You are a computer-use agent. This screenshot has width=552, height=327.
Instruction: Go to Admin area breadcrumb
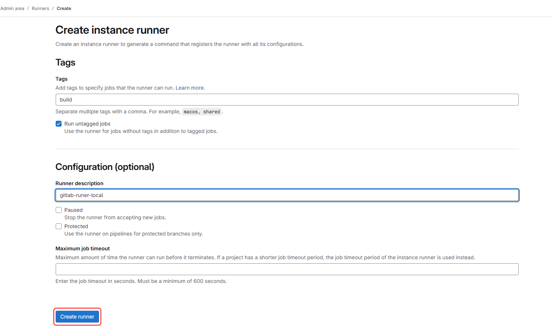click(x=12, y=9)
